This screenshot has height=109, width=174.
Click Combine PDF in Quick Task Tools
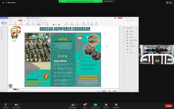pos(130,46)
